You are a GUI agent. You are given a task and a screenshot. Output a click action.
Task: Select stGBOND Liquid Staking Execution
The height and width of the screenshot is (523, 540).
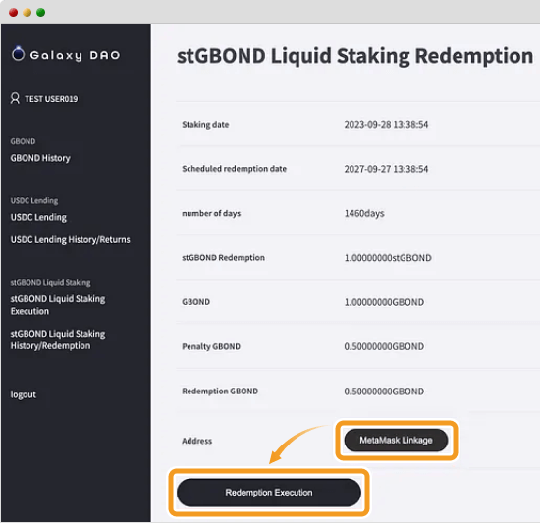click(x=58, y=305)
